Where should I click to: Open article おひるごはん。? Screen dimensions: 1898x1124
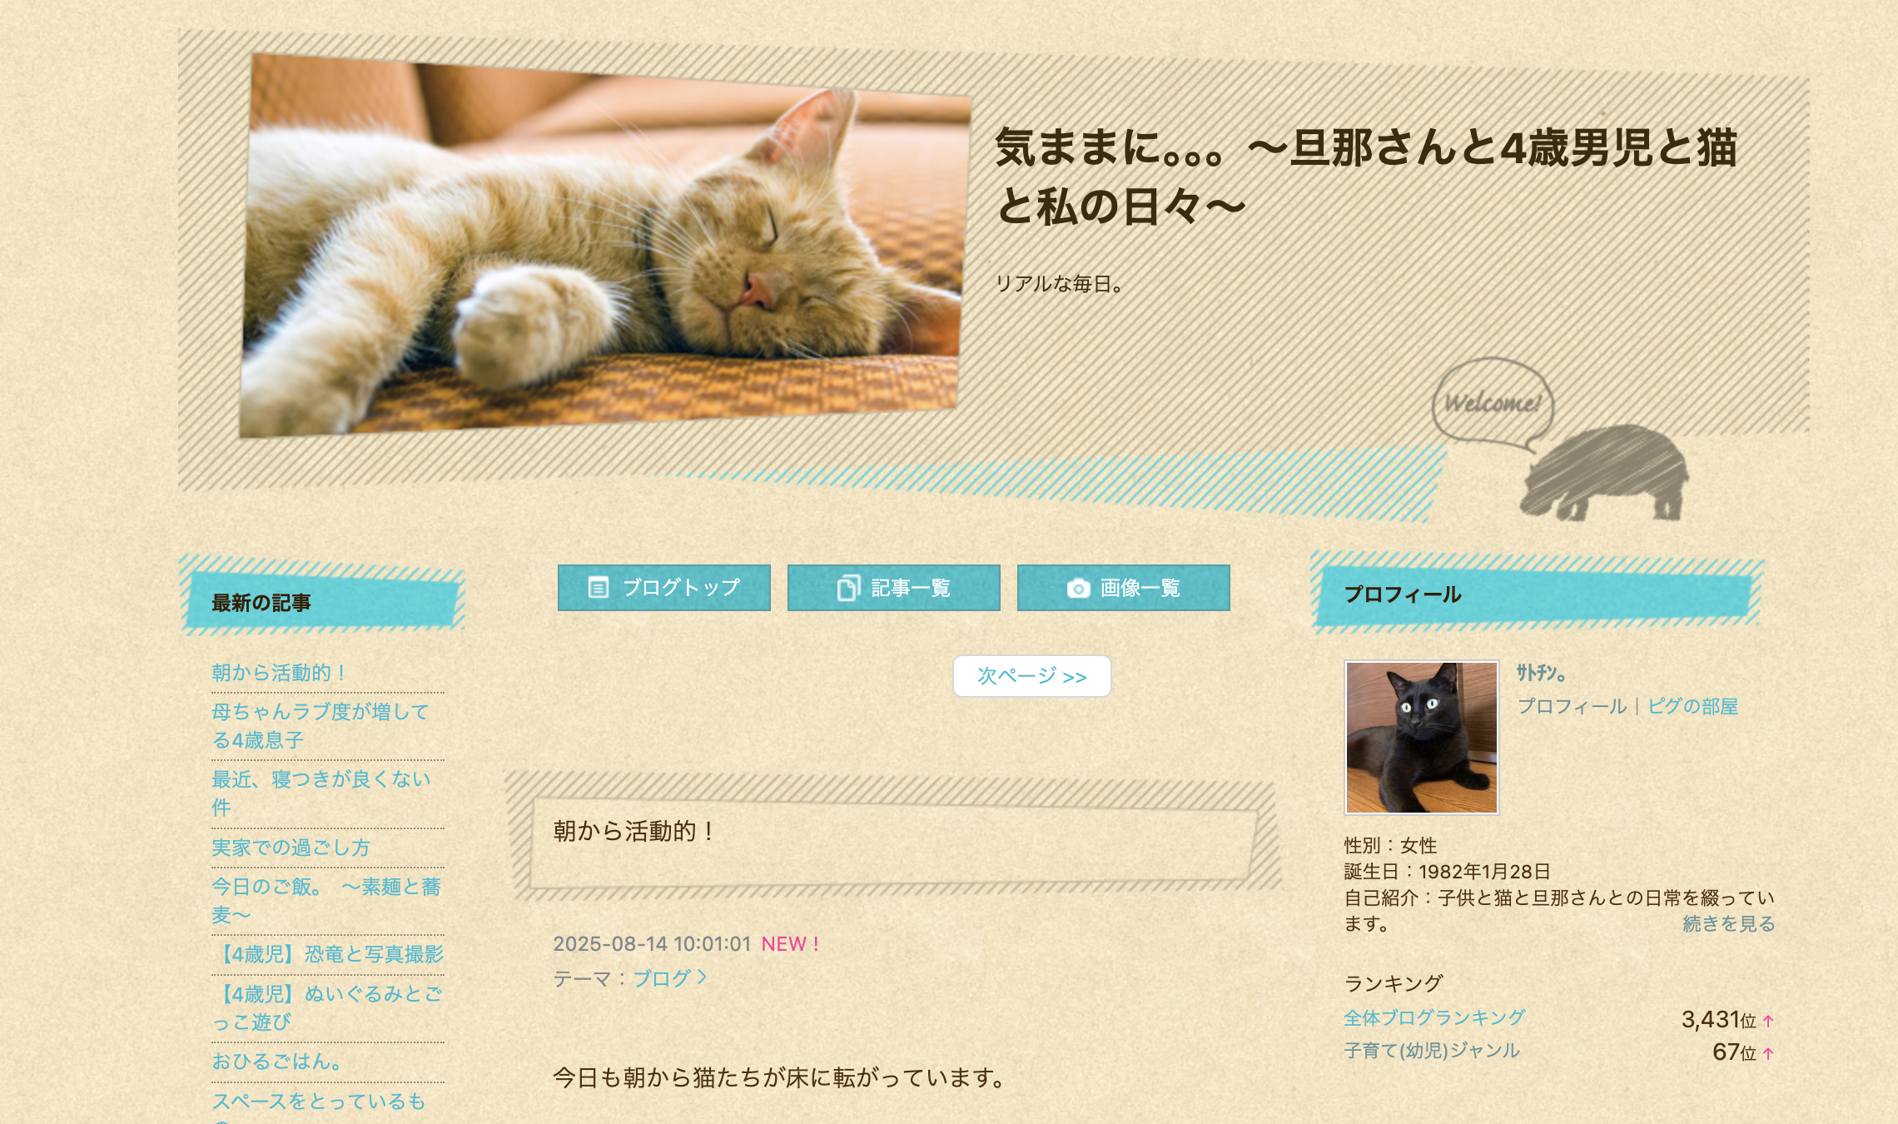coord(276,1062)
